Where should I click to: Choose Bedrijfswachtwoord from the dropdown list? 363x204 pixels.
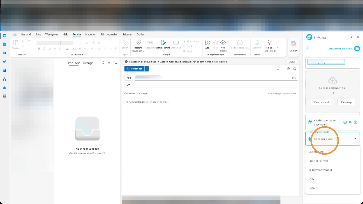(x=333, y=170)
